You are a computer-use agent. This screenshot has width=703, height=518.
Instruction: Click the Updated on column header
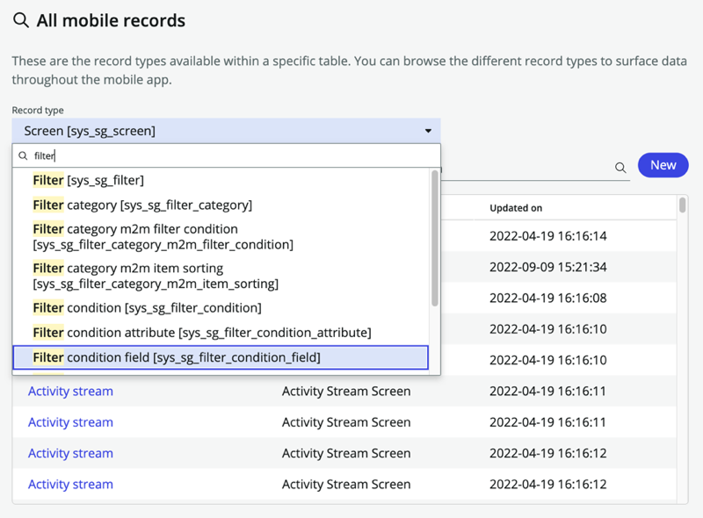point(516,208)
